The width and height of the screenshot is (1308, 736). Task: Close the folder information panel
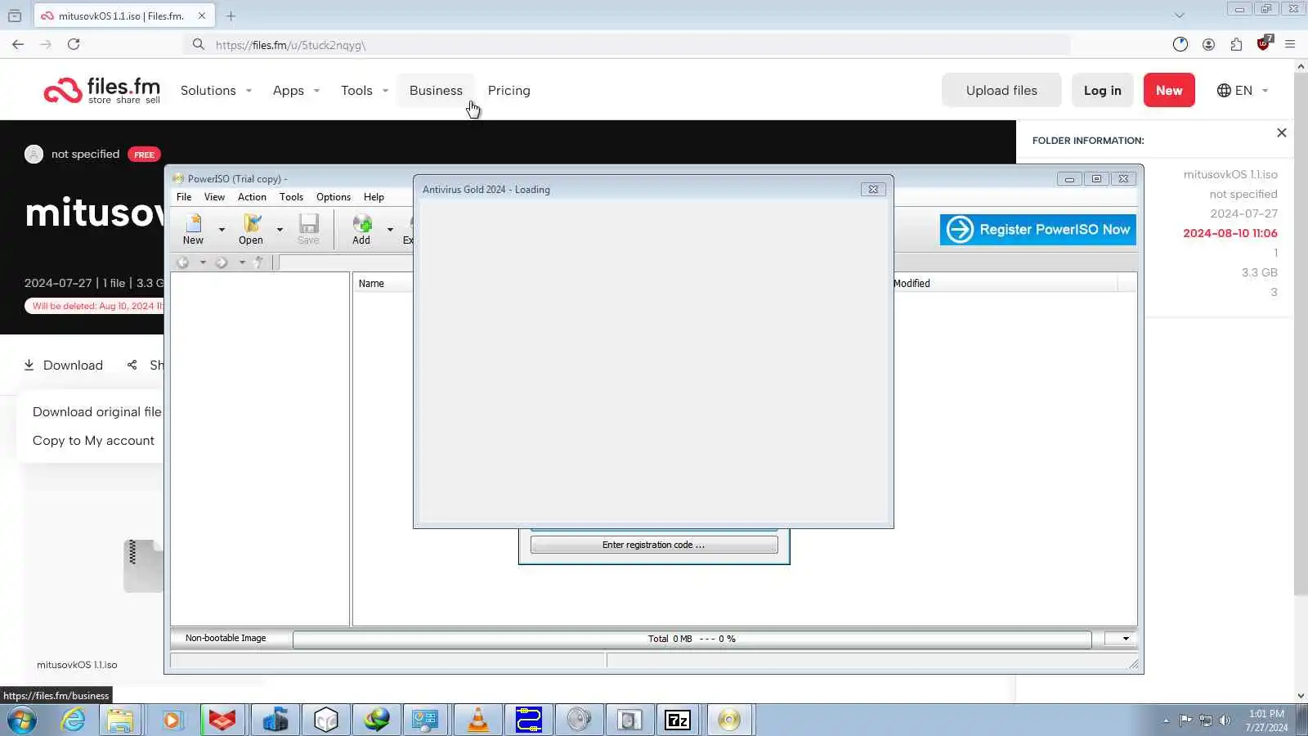coord(1282,132)
